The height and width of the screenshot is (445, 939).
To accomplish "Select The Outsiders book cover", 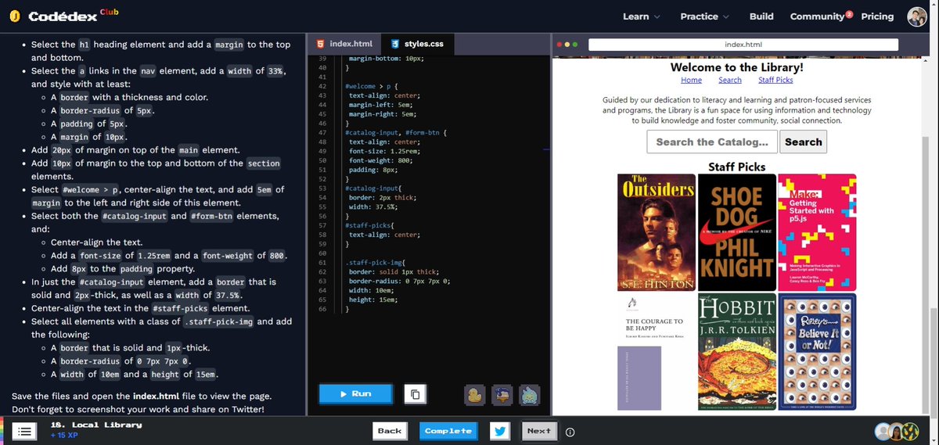I will (656, 232).
